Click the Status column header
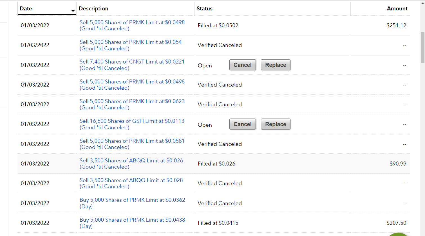This screenshot has width=425, height=236. [x=204, y=9]
